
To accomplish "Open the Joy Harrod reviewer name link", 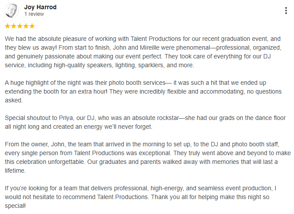I will click(x=40, y=7).
